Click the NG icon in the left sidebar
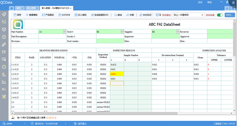Image resolution: width=237 pixels, height=126 pixels. [4, 89]
